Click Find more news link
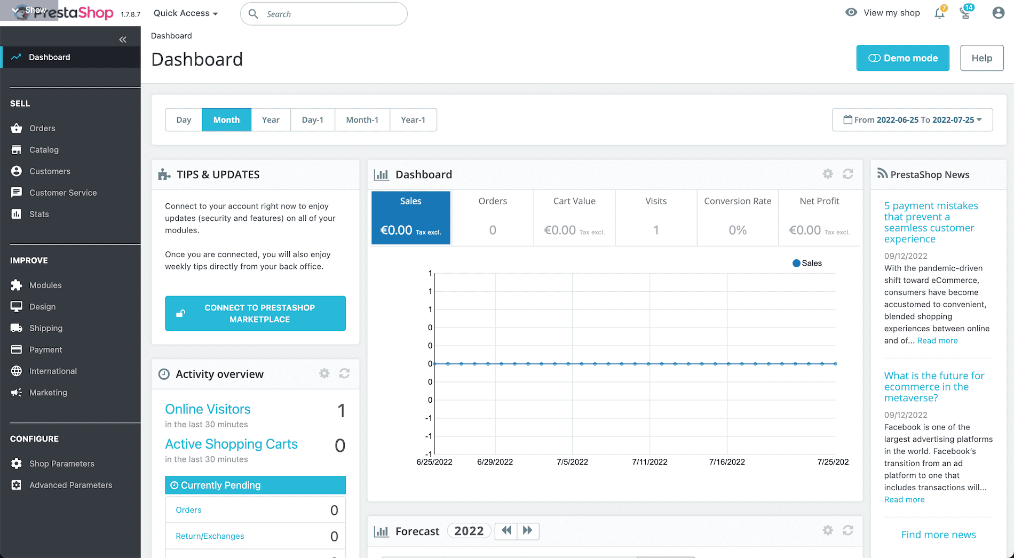 tap(939, 535)
